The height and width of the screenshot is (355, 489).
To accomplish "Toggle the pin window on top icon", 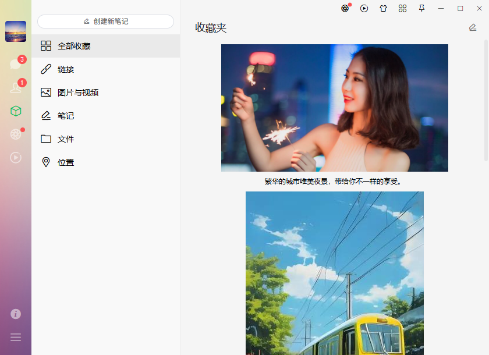I will point(421,8).
